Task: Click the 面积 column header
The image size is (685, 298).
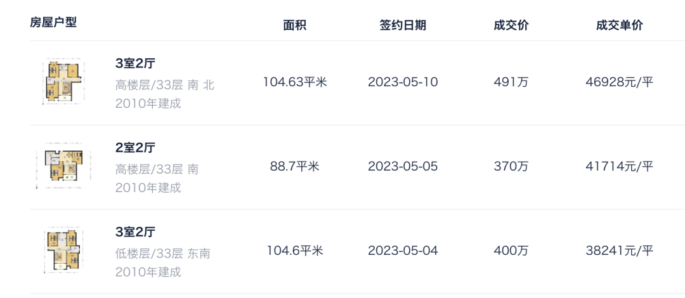Action: pos(295,25)
